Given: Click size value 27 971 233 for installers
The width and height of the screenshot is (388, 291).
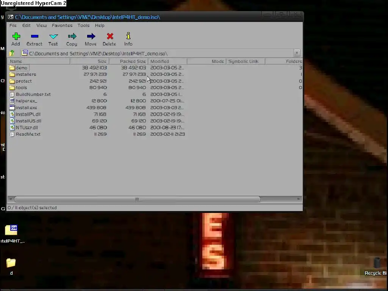Looking at the screenshot, I should [x=95, y=75].
